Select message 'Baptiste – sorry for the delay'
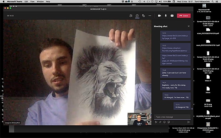The width and height of the screenshot is (221, 138). (175, 85)
